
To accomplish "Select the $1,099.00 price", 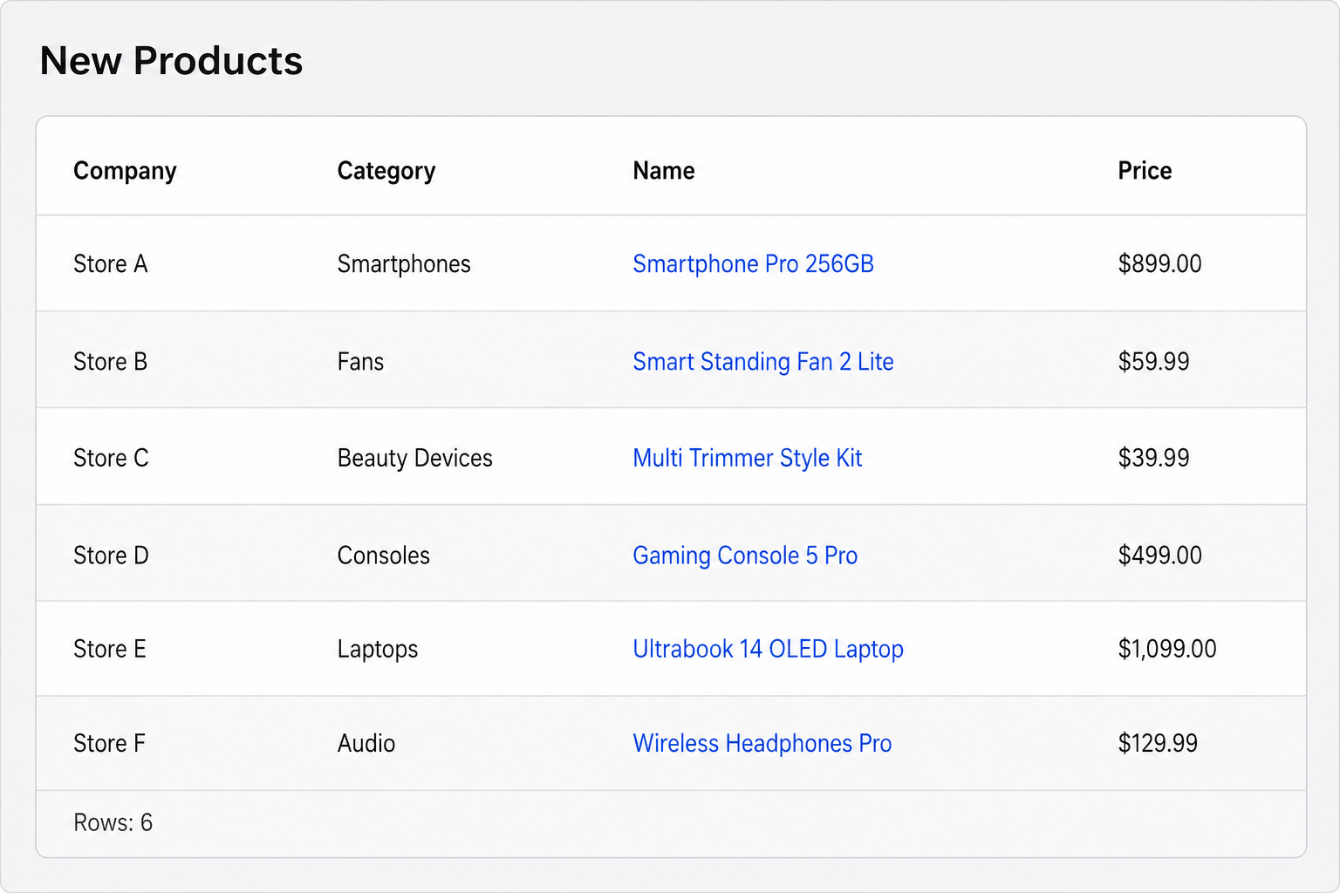I will [1167, 650].
